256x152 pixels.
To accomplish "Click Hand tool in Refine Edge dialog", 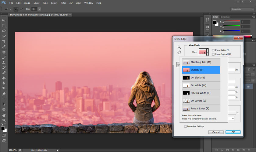I will (x=179, y=52).
